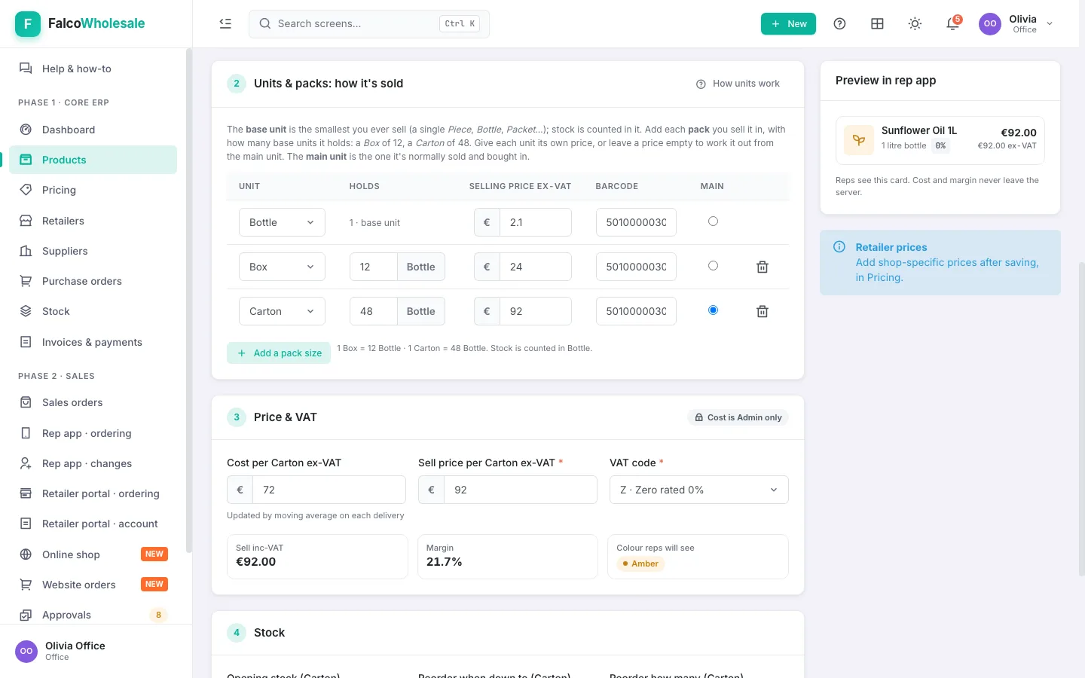Open Invoices & payments page

click(93, 342)
